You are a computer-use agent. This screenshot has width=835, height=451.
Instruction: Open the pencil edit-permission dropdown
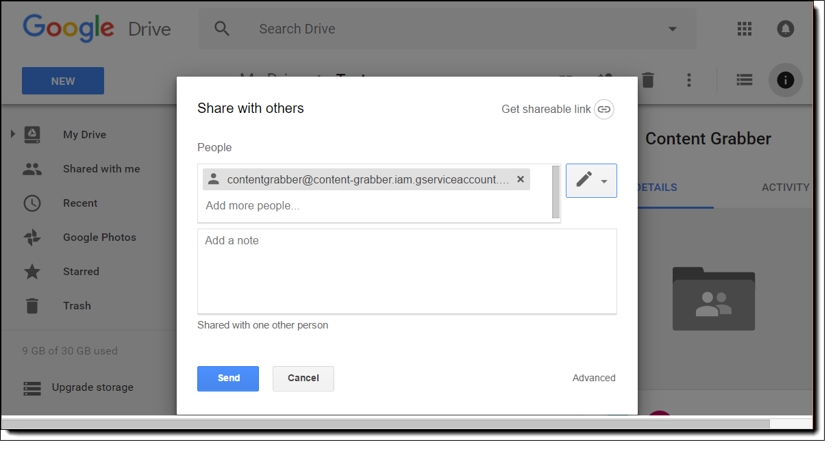point(591,181)
